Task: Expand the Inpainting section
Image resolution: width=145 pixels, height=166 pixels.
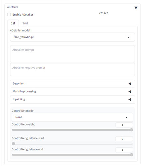Action: pos(72,100)
